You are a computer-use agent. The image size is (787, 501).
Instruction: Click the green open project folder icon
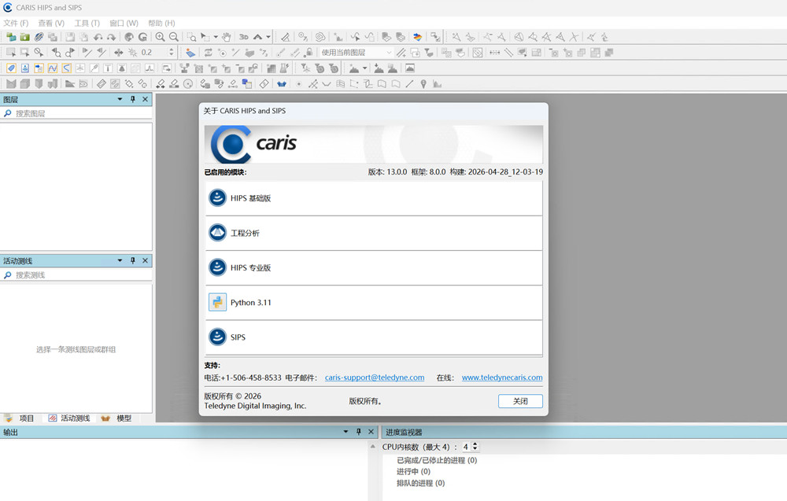pos(24,37)
